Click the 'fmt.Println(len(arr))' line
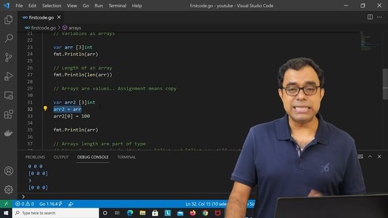 click(82, 74)
